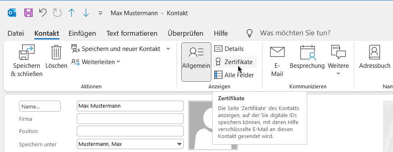Send an E-Mail to the contact

(x=277, y=61)
